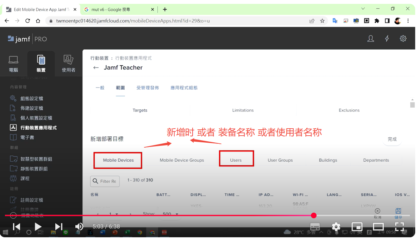Click the browser back arrow

coord(7,21)
